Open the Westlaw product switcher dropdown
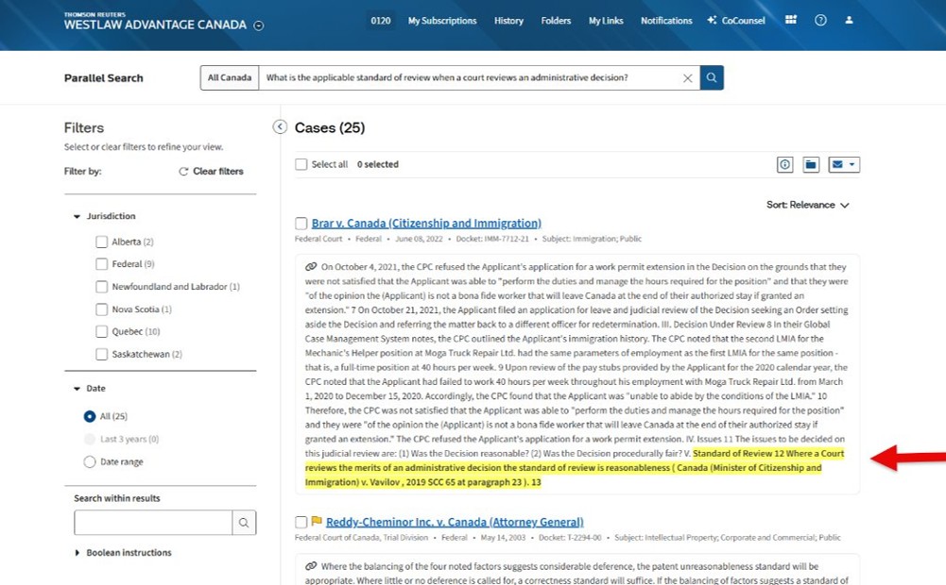Viewport: 946px width, 585px height. coord(258,25)
